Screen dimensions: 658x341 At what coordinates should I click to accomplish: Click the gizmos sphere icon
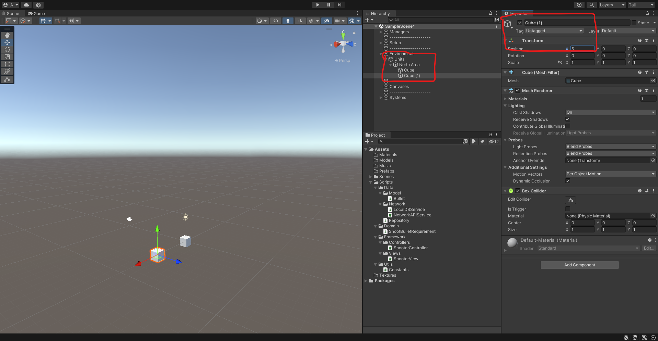pyautogui.click(x=352, y=21)
